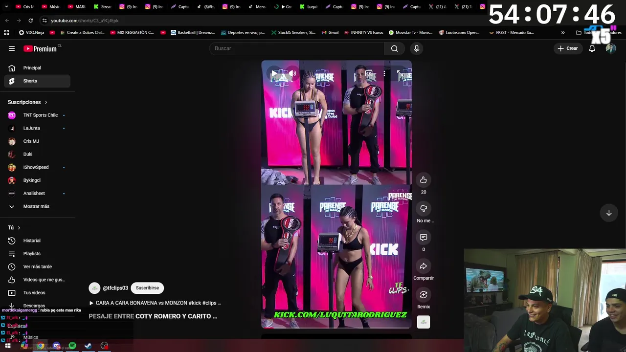Open IShowSpeed channel subscription
The height and width of the screenshot is (352, 626).
[x=37, y=167]
